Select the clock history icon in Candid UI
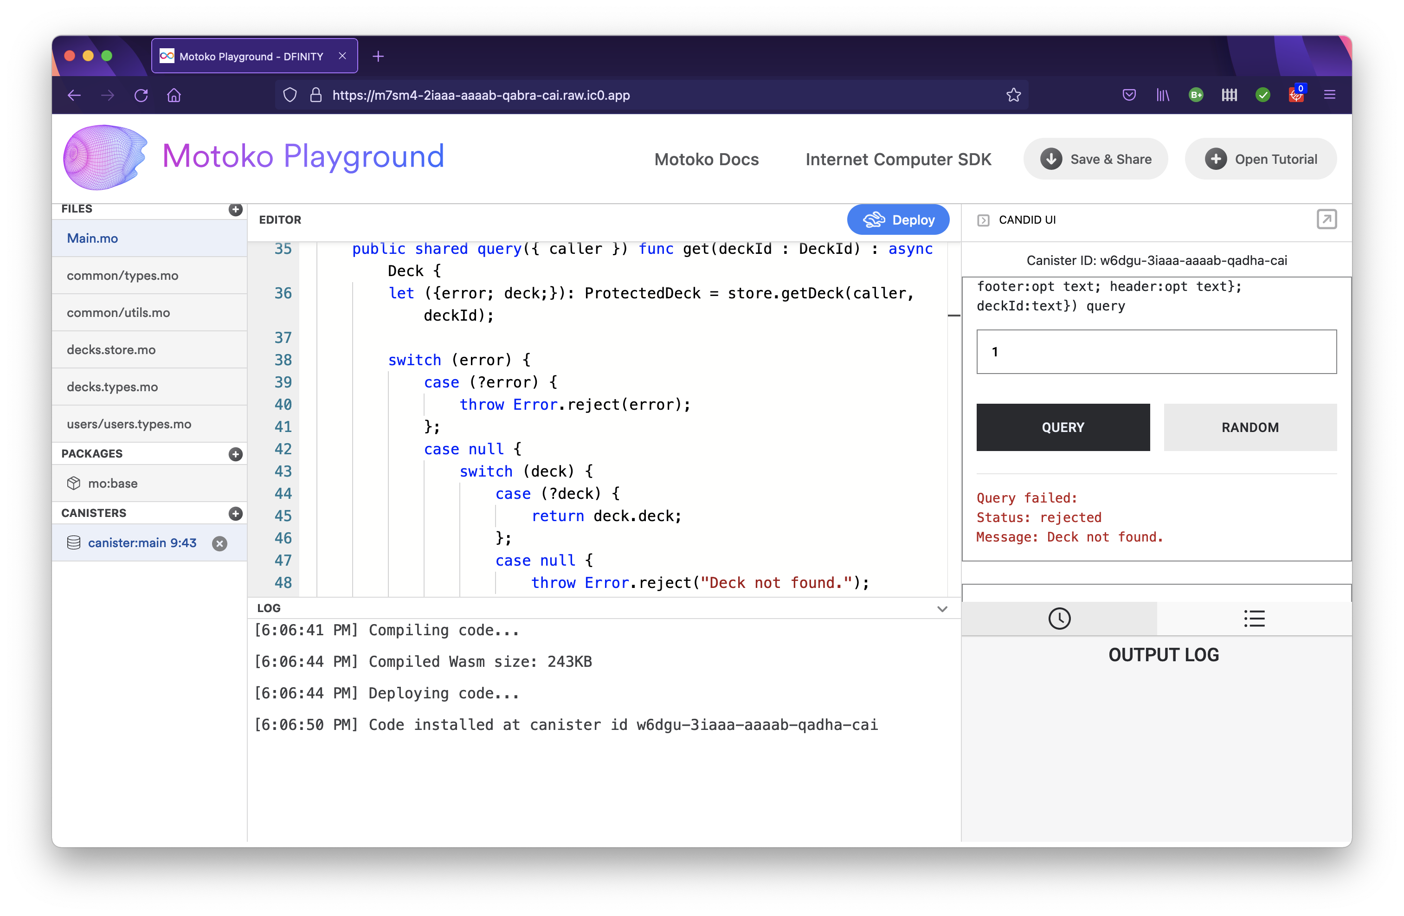The height and width of the screenshot is (916, 1404). [x=1059, y=619]
